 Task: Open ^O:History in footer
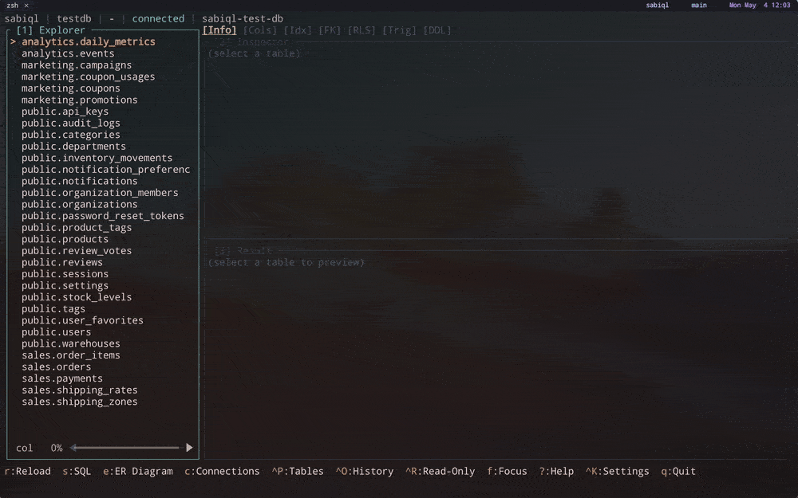pyautogui.click(x=365, y=472)
